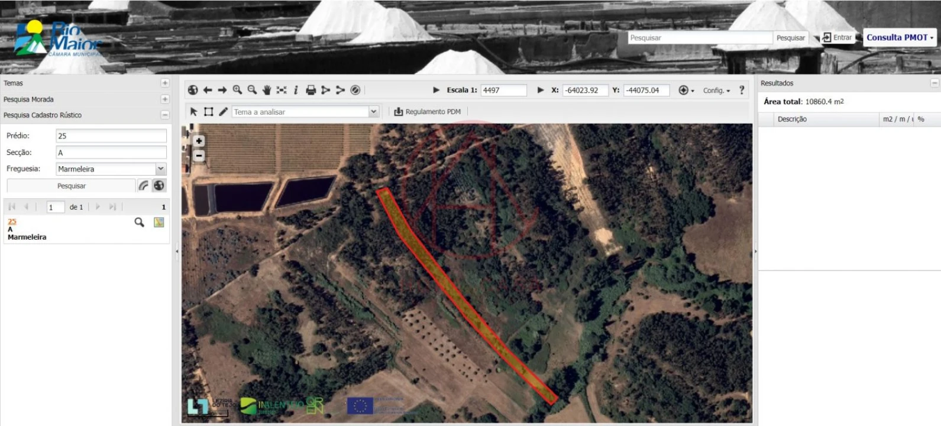
Task: Click the Pesquisar button in cadastro form
Action: click(72, 186)
